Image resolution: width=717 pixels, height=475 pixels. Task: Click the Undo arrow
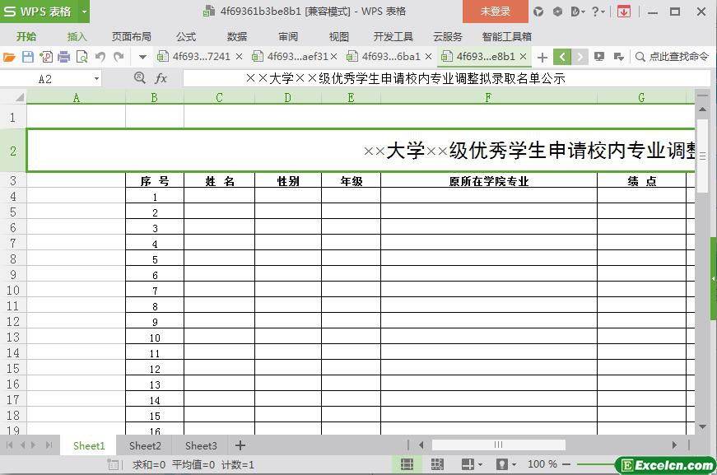100,57
